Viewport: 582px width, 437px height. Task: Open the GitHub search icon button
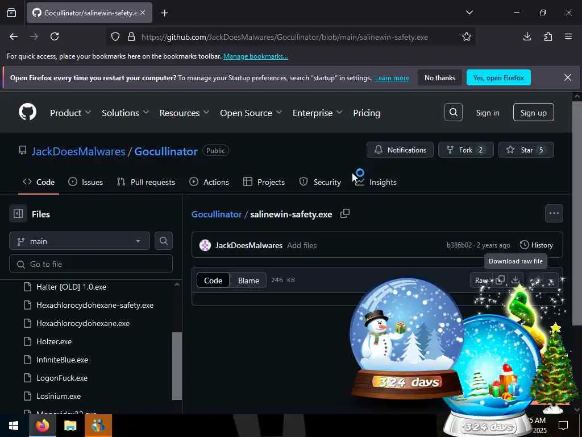(453, 112)
